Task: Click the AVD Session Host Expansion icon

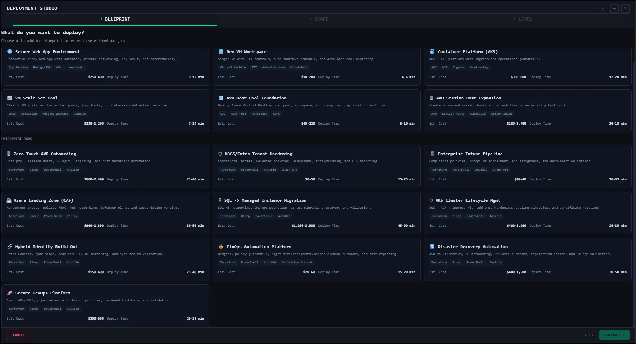Action: coord(431,98)
